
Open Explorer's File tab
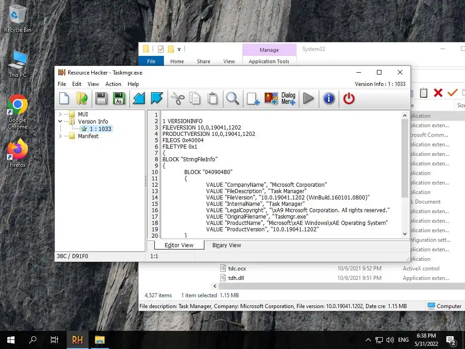pyautogui.click(x=151, y=61)
